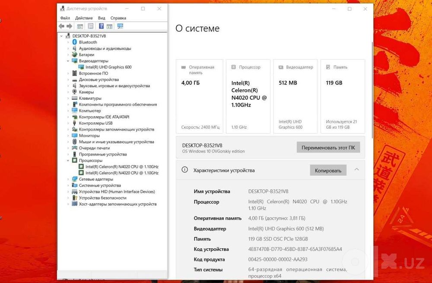This screenshot has height=283, width=432.
Task: Click the show/hide console tree toolbar icon
Action: point(80,26)
